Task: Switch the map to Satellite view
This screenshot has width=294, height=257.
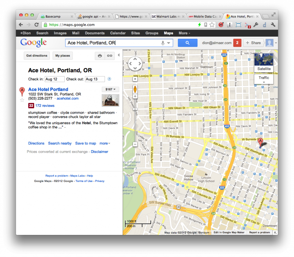Action: pyautogui.click(x=264, y=63)
